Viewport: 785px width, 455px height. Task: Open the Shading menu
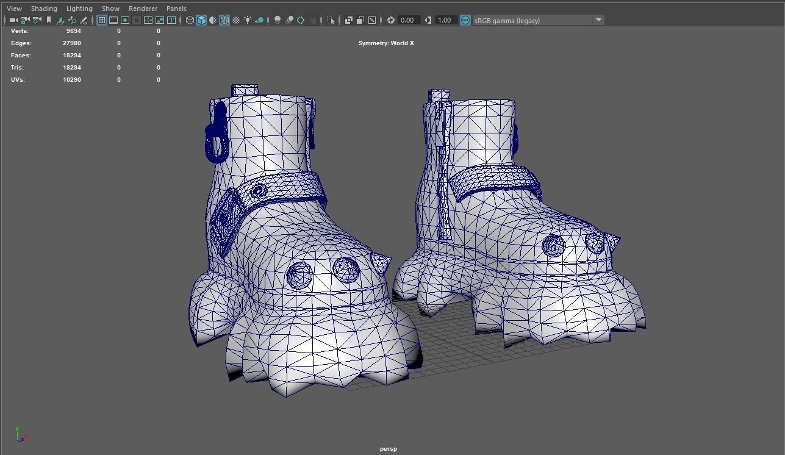(x=44, y=9)
